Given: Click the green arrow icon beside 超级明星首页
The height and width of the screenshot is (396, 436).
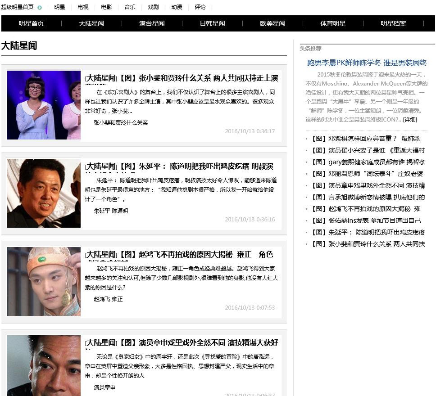Looking at the screenshot, I should (x=40, y=8).
